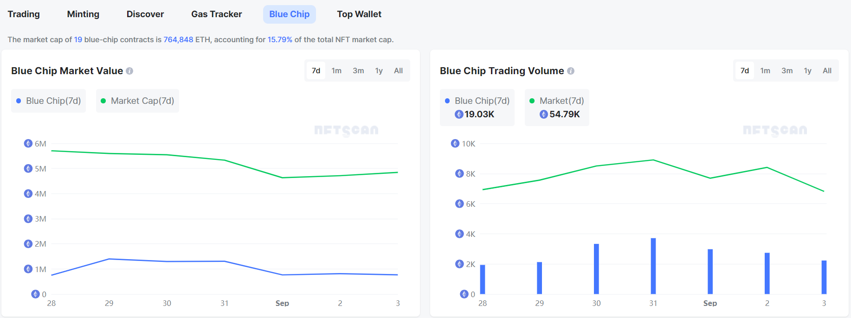Click the 15.79% market share link
The height and width of the screenshot is (318, 851).
(x=280, y=40)
